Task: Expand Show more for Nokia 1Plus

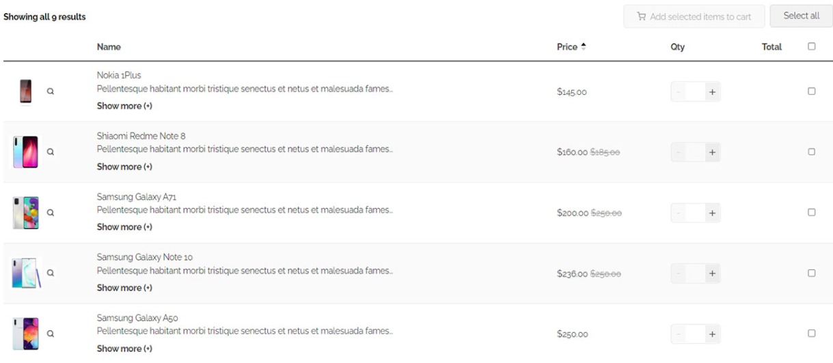Action: click(x=124, y=106)
